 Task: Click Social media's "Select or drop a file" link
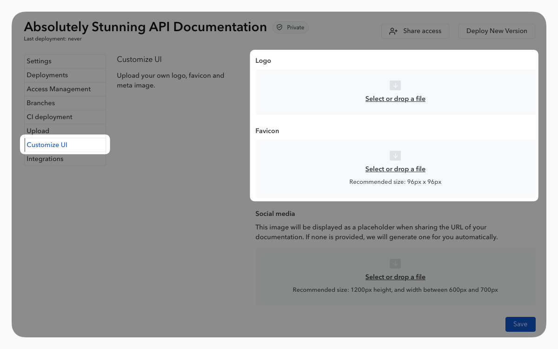pos(395,277)
